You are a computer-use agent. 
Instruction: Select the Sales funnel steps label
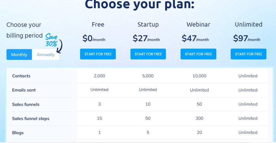[x=31, y=118]
